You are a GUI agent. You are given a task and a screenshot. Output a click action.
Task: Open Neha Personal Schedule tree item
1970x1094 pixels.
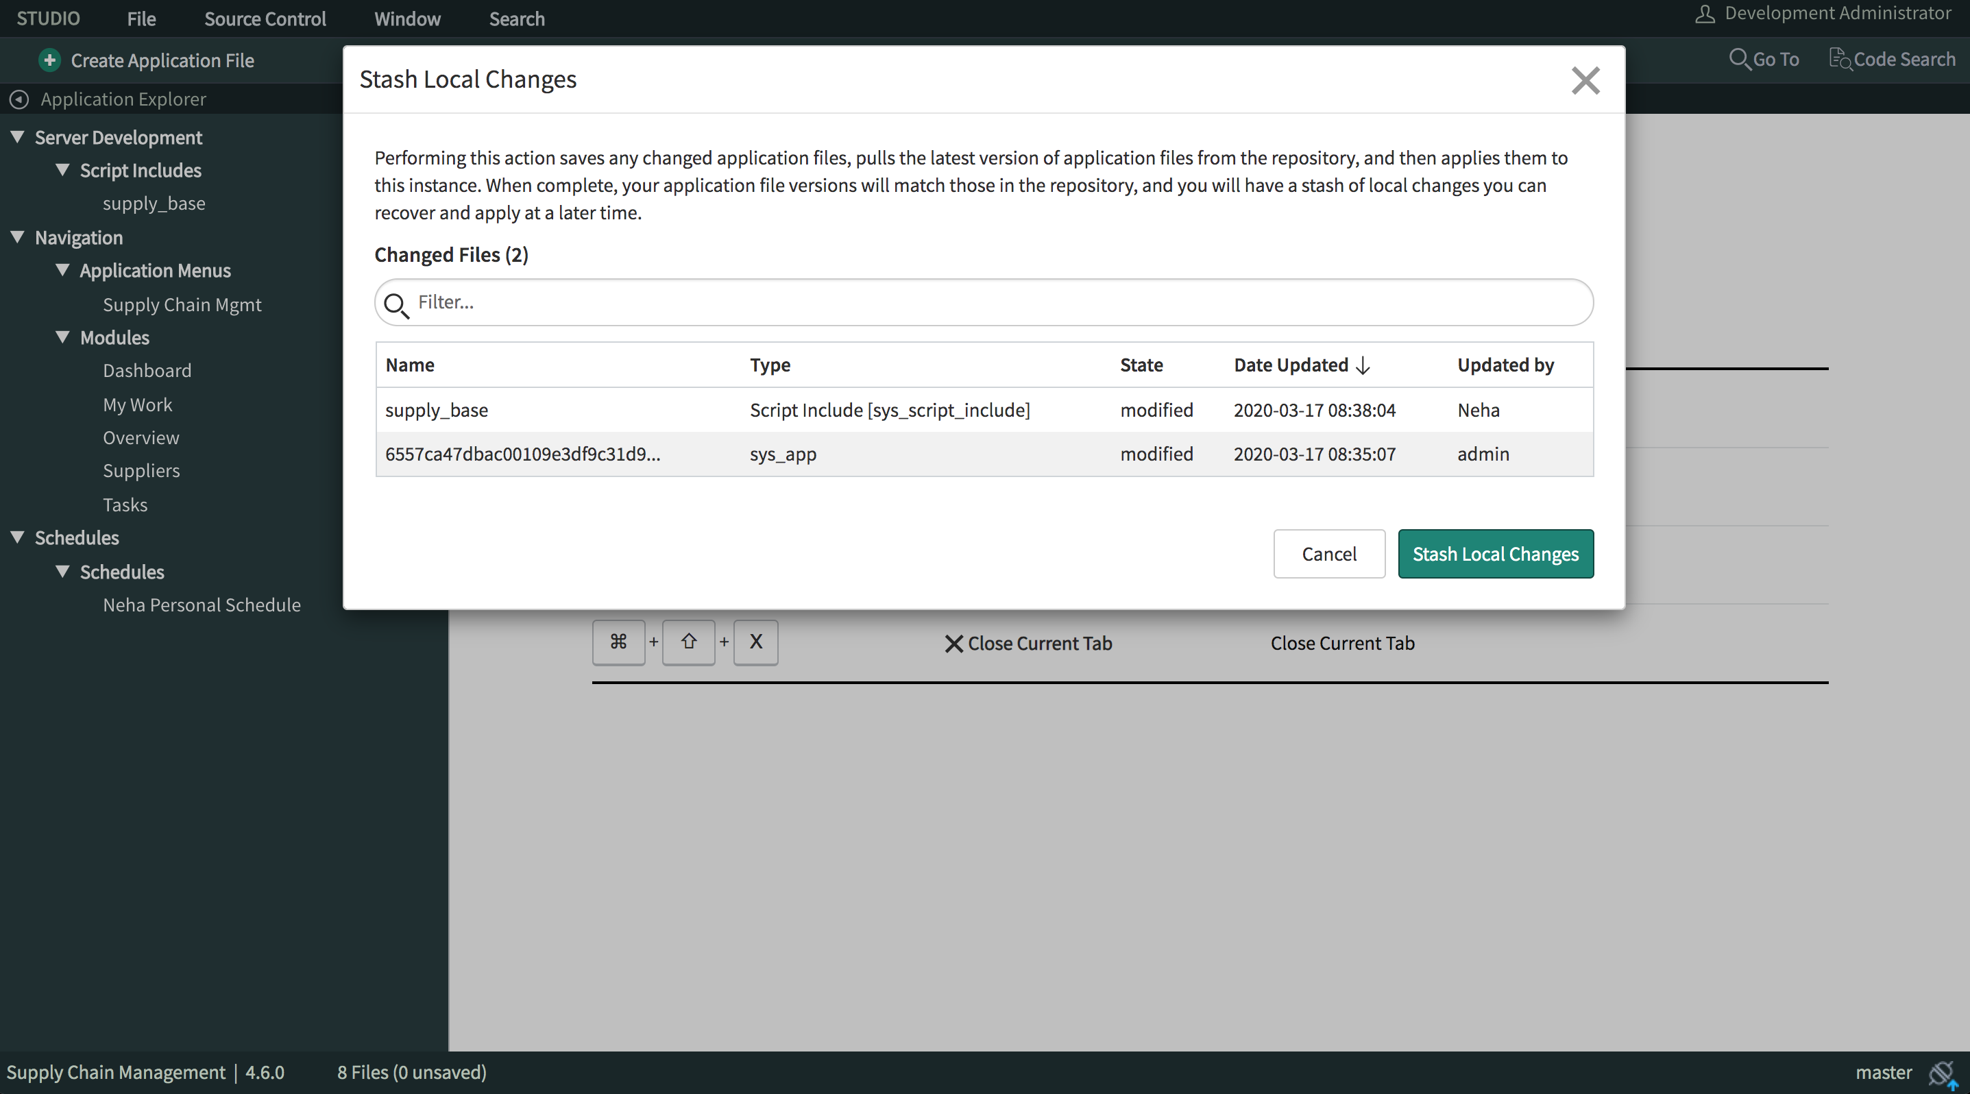(x=202, y=605)
